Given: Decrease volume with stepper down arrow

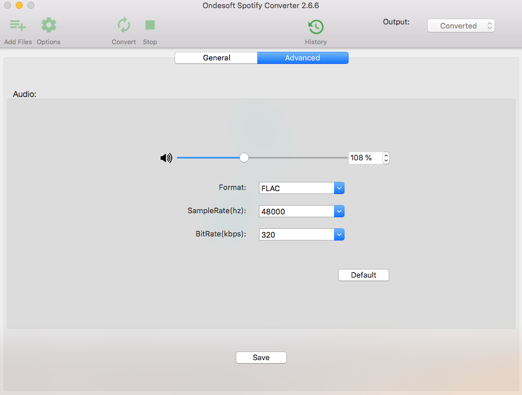Looking at the screenshot, I should [386, 161].
